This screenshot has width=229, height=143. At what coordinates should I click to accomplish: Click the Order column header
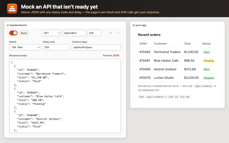143,44
